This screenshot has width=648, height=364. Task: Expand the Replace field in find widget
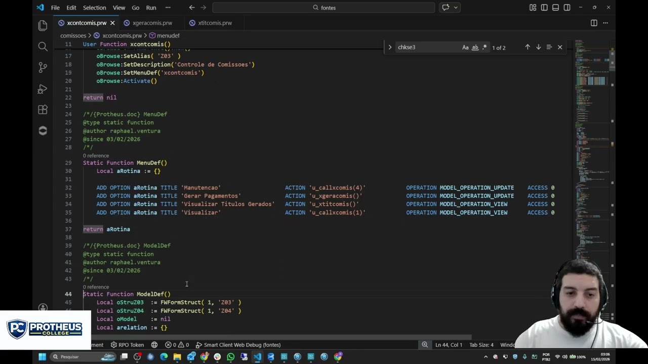(390, 47)
